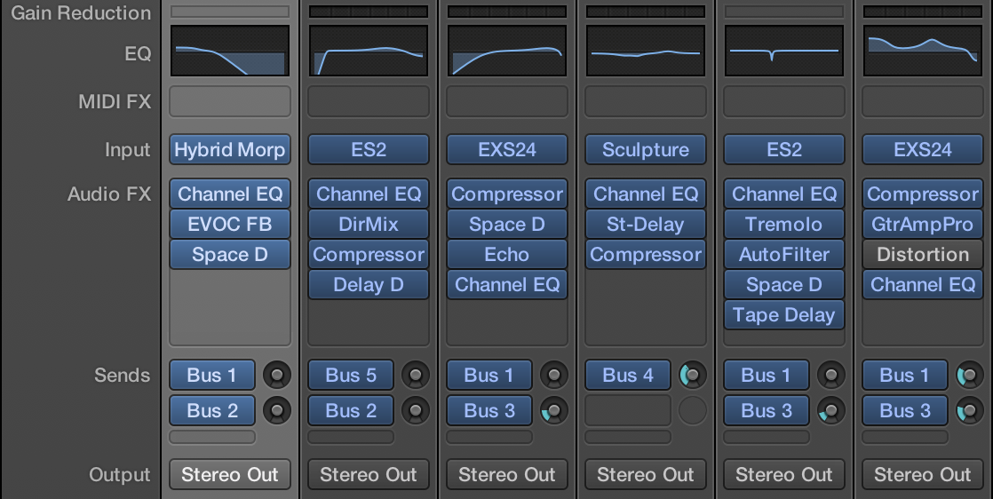Select the Bus 5 send slot
The height and width of the screenshot is (499, 993).
[x=351, y=375]
